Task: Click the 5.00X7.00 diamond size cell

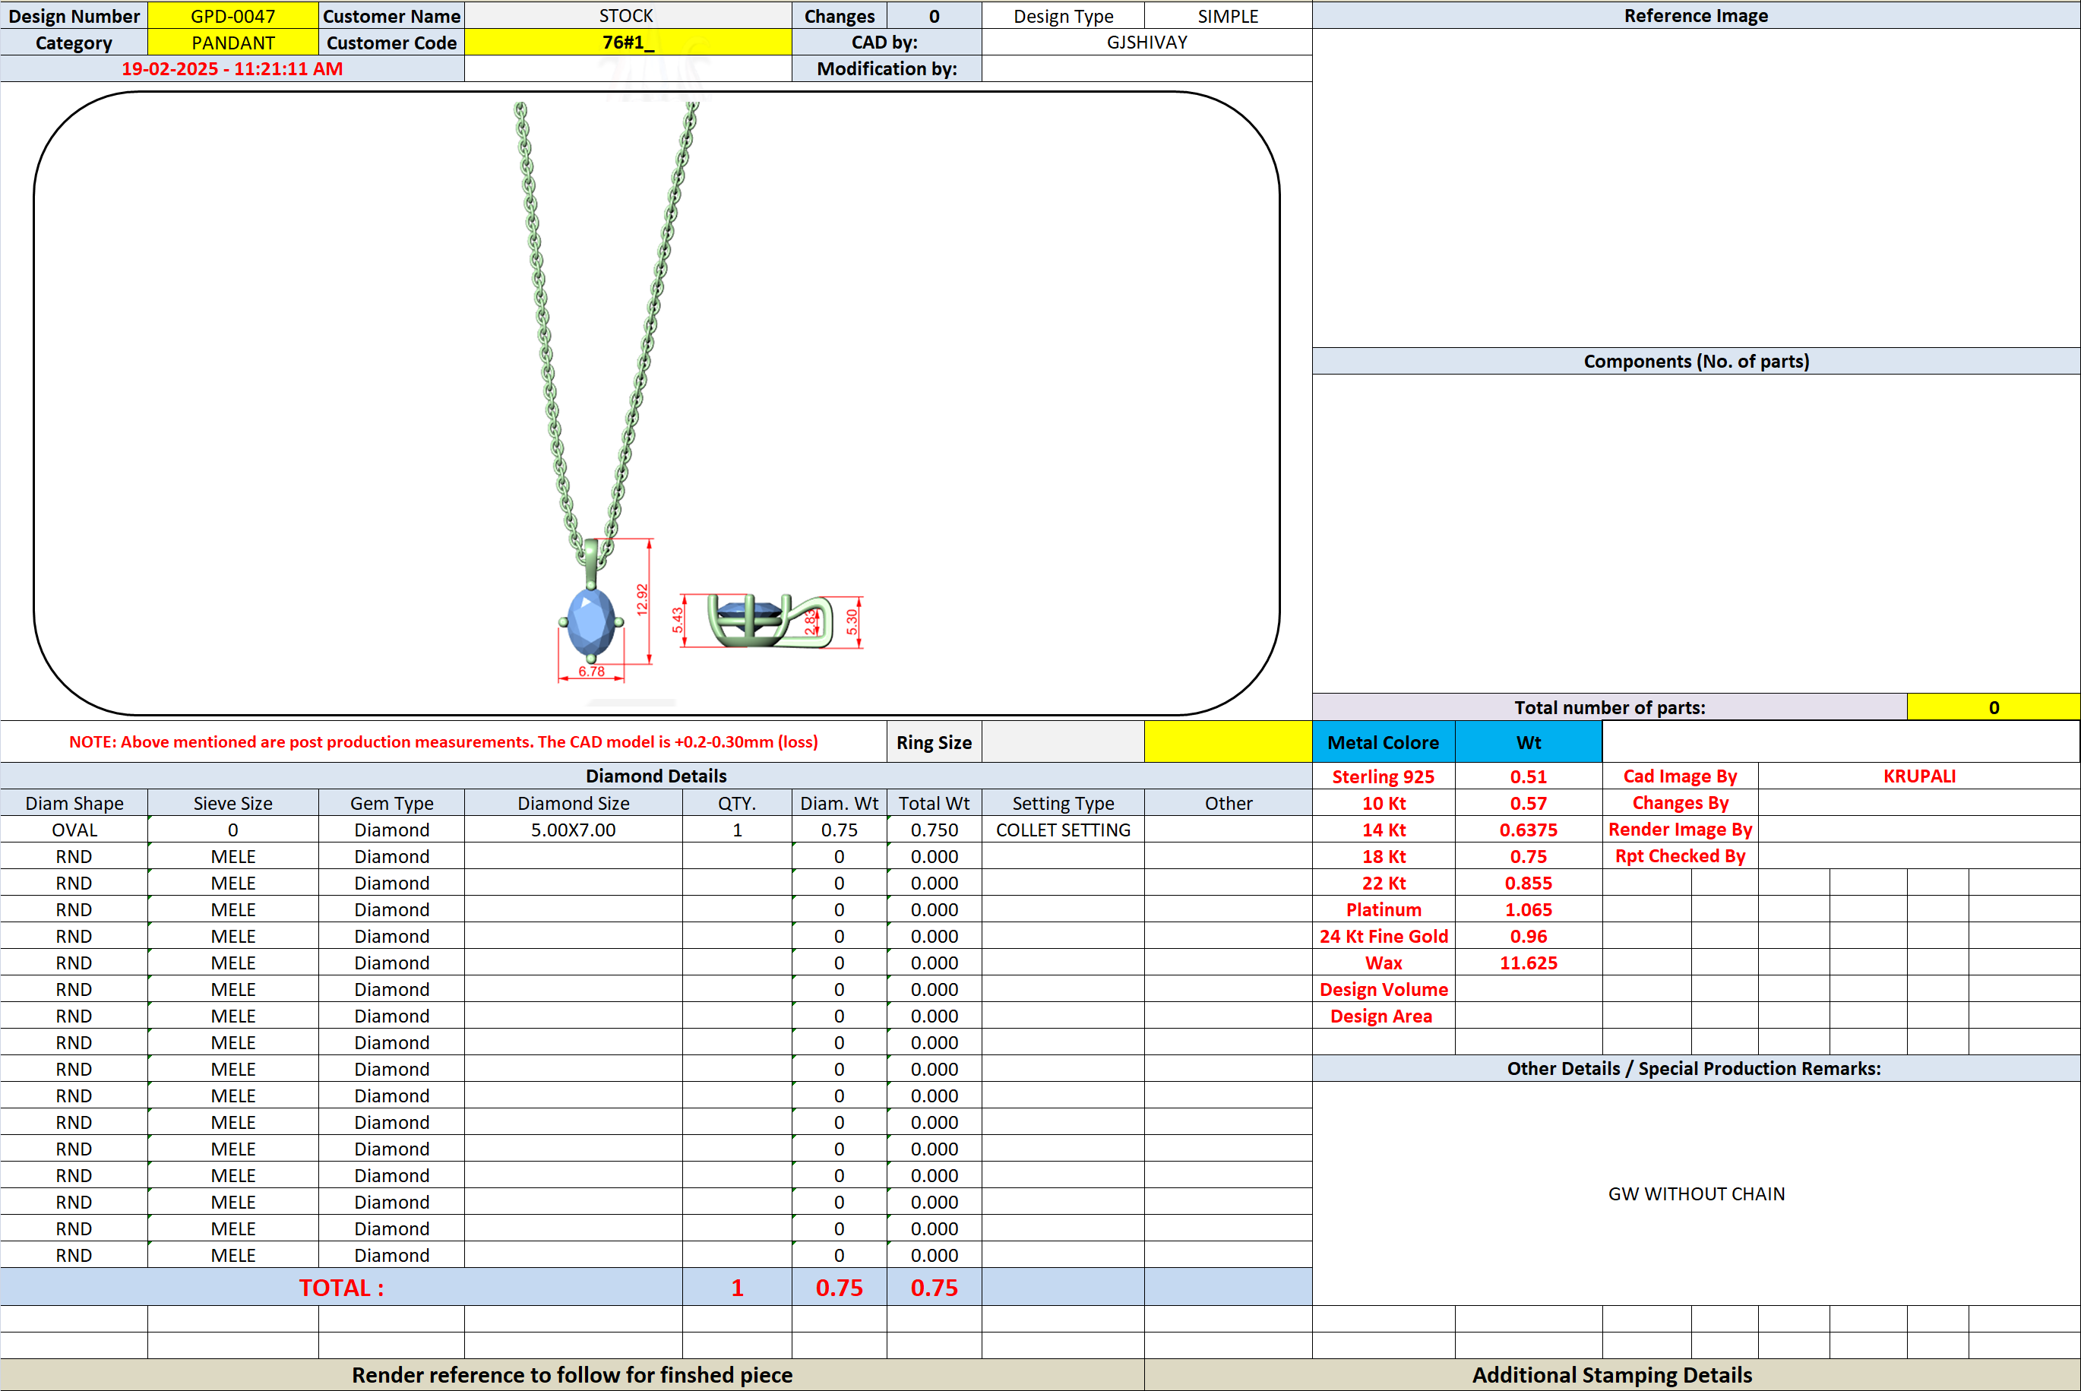Action: click(x=573, y=830)
